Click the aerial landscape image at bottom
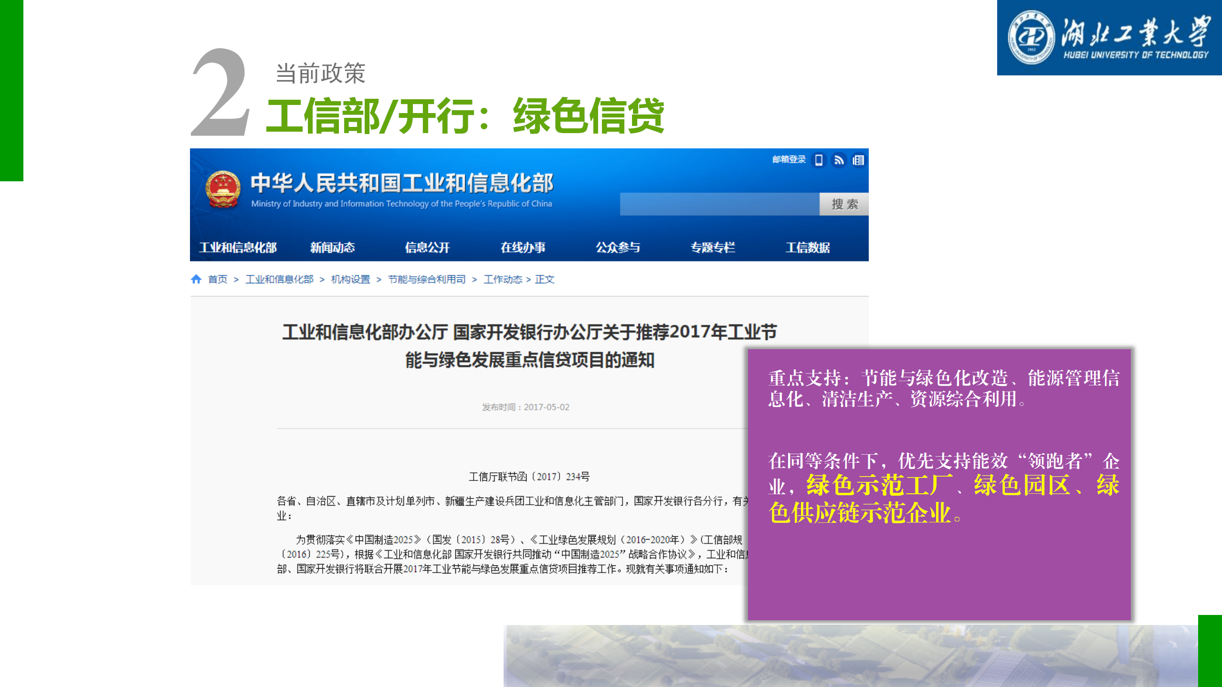Screen dimensions: 1222x687 click(x=851, y=656)
